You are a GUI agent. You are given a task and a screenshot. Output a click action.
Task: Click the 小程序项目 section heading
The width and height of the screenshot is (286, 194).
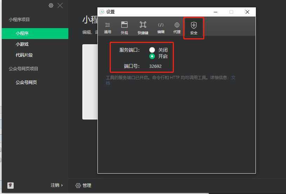pos(19,20)
